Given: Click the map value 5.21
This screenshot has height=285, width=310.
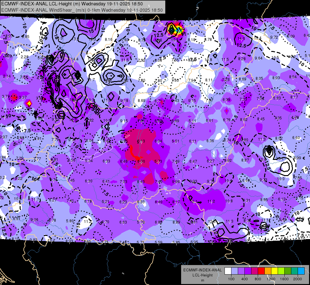Looking at the screenshot, I should (105, 201).
